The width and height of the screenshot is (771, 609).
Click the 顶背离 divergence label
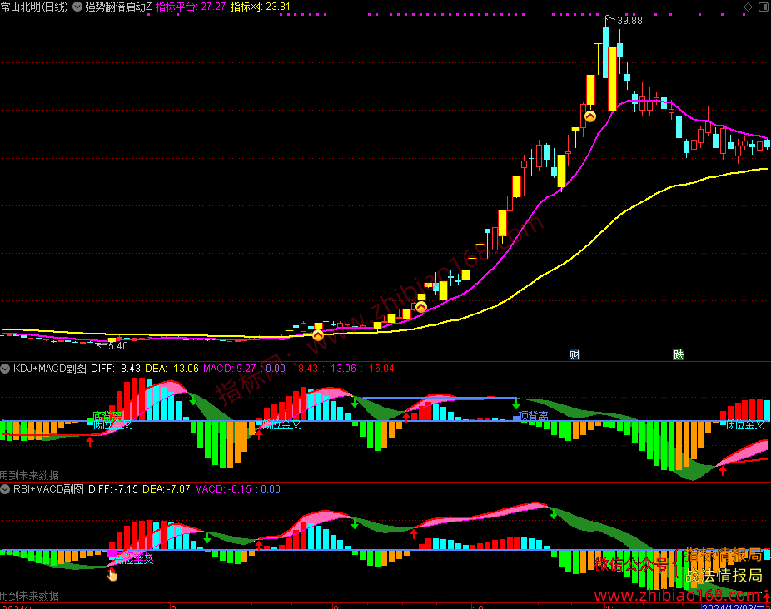pyautogui.click(x=534, y=416)
